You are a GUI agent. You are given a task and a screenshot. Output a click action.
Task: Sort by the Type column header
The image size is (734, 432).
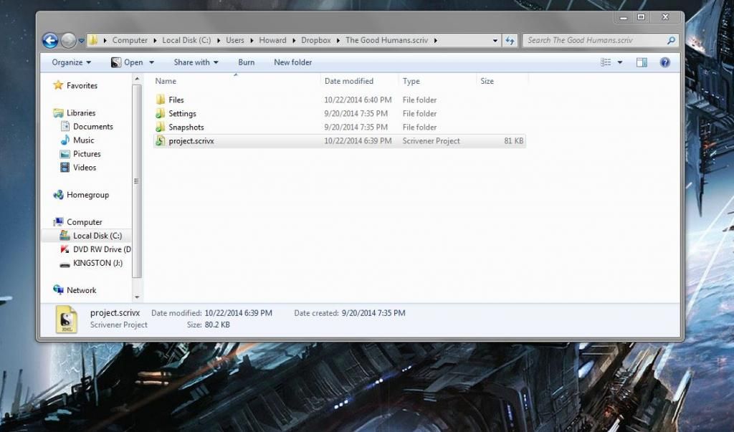pyautogui.click(x=411, y=81)
